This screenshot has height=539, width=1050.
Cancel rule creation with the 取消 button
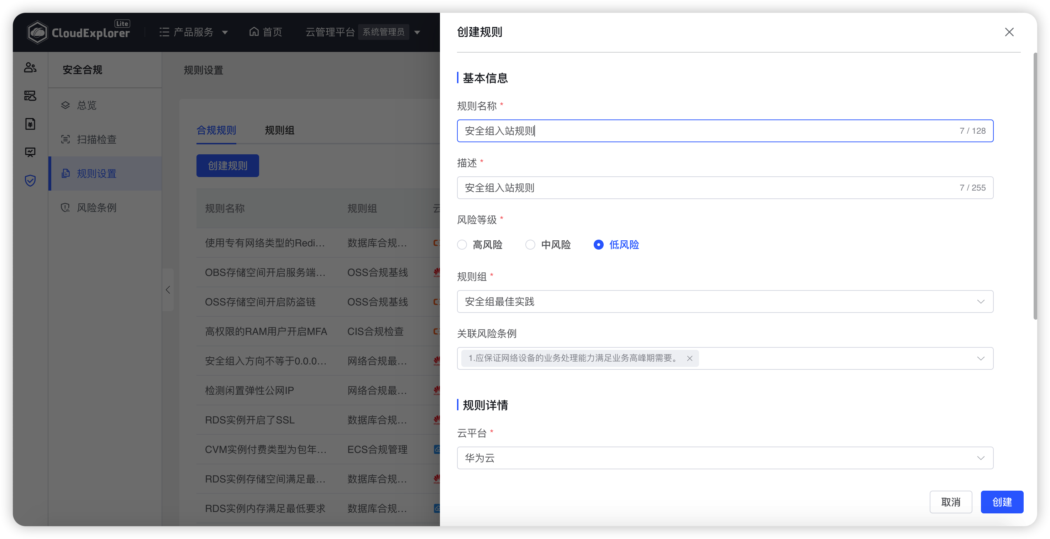pos(951,502)
